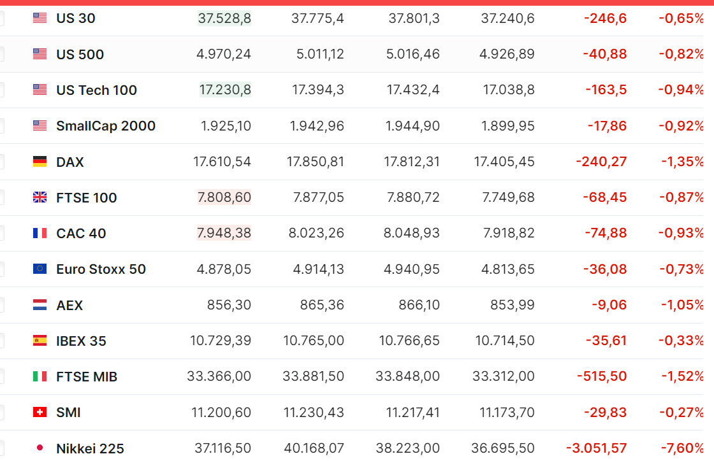
Task: Click the Spanish flag beside IBEX 35
Action: point(40,341)
